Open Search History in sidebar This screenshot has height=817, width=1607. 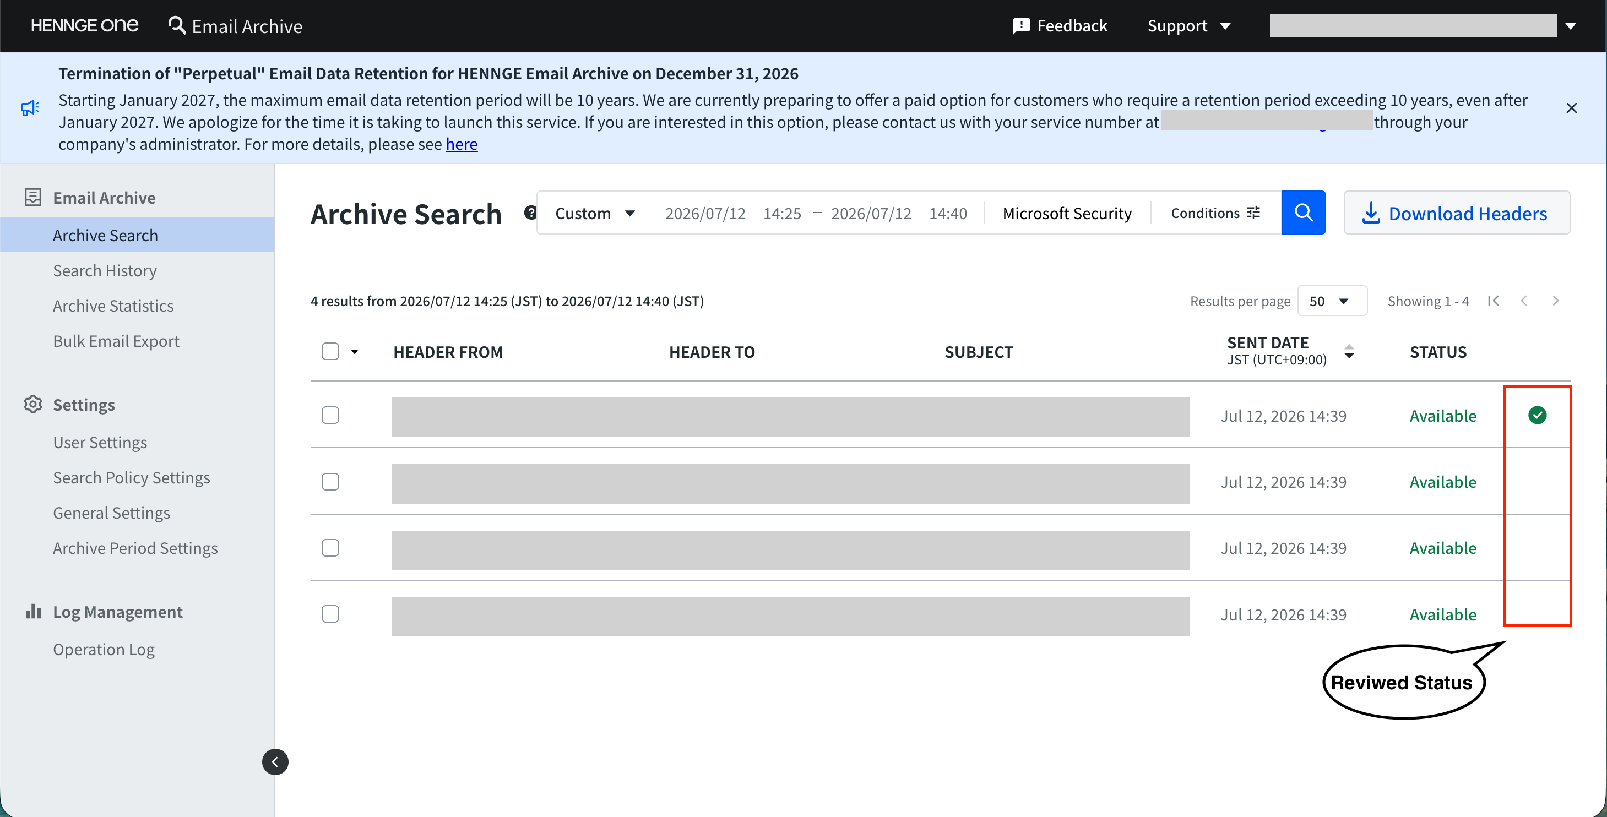tap(105, 271)
